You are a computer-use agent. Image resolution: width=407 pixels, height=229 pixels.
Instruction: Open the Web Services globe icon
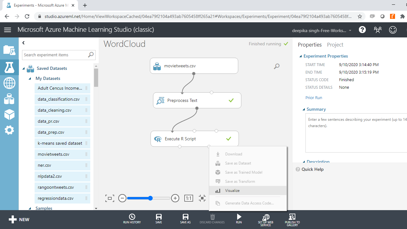(9, 83)
